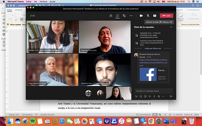Viewport: 202px width, 126px height.
Task: Open the more actions ellipsis in Teams
Action: (x=131, y=16)
